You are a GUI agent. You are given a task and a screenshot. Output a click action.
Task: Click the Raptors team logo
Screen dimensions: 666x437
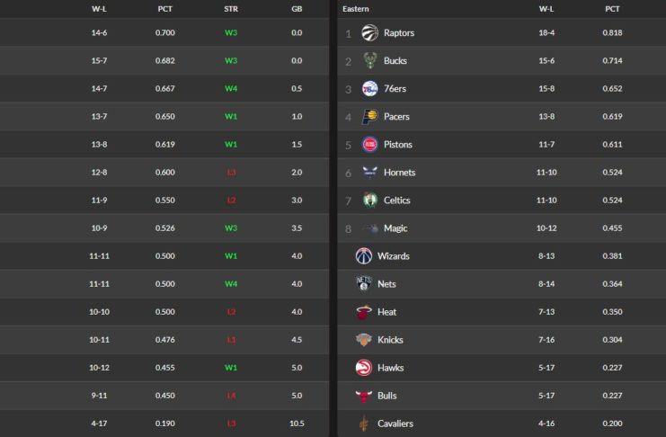(x=369, y=33)
